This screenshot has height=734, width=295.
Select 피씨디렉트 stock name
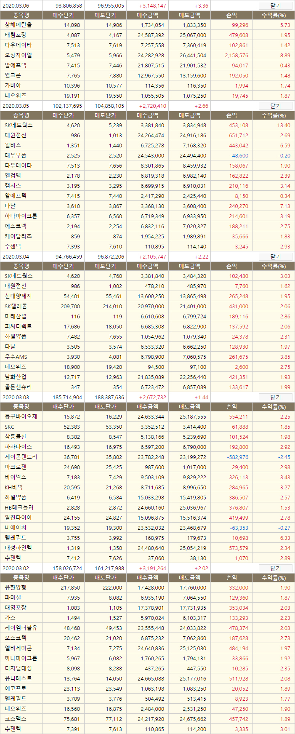[x=18, y=326]
